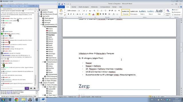Center text alignment in Word
This screenshot has width=183, height=102.
pos(100,14)
